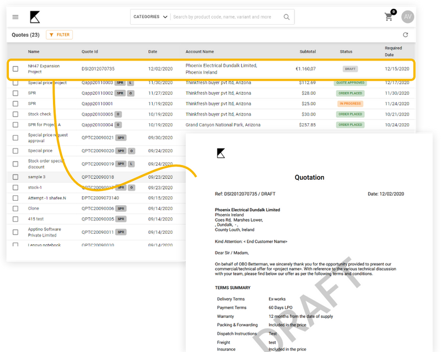The height and width of the screenshot is (352, 441).
Task: Click the search magnifier icon
Action: point(287,16)
